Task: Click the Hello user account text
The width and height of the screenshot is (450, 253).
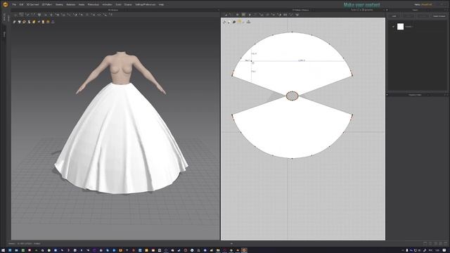Action: [x=423, y=5]
